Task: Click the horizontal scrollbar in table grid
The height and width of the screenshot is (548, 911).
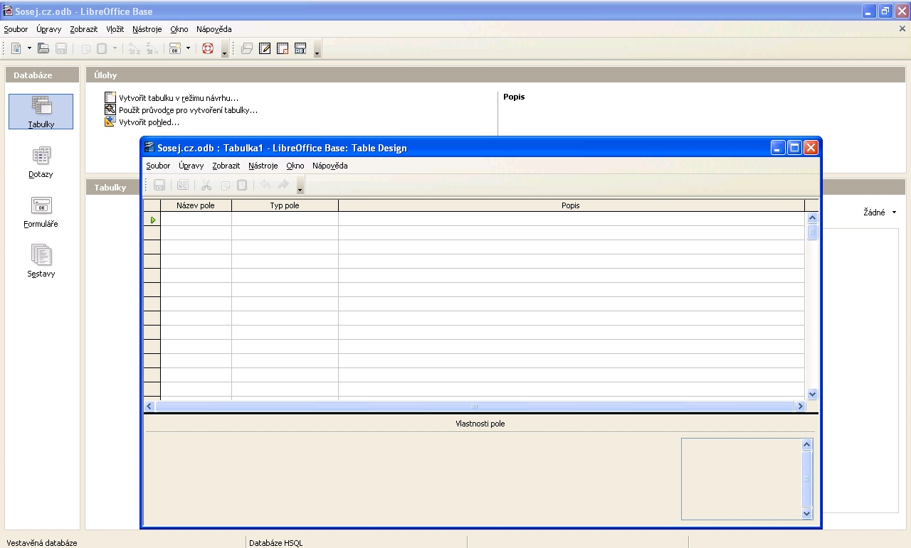Action: [475, 406]
